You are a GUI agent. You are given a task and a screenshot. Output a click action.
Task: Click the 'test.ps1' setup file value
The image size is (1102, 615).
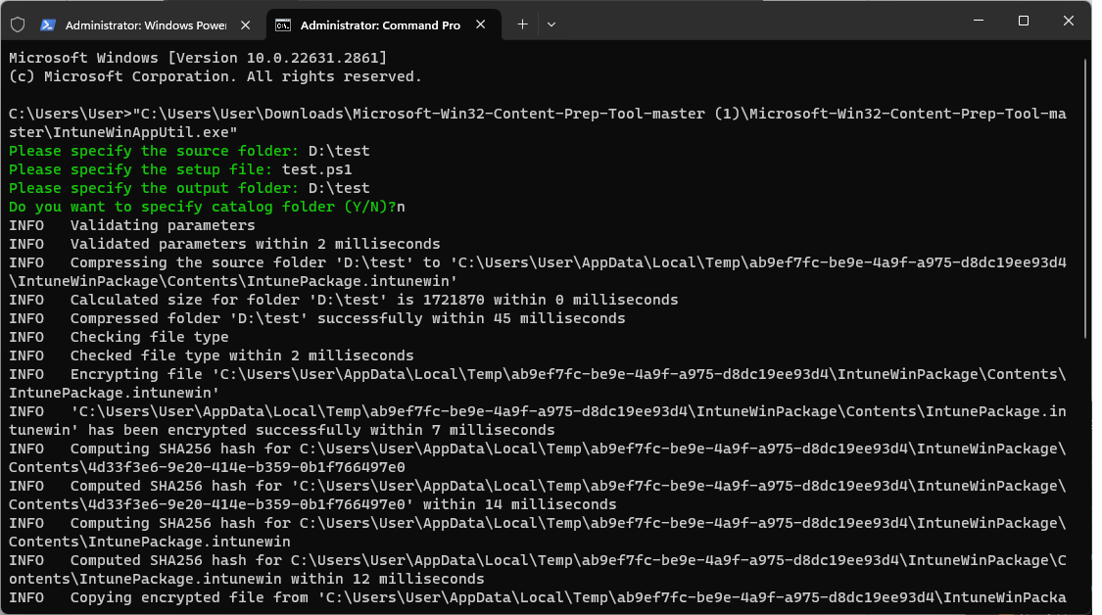pyautogui.click(x=317, y=169)
